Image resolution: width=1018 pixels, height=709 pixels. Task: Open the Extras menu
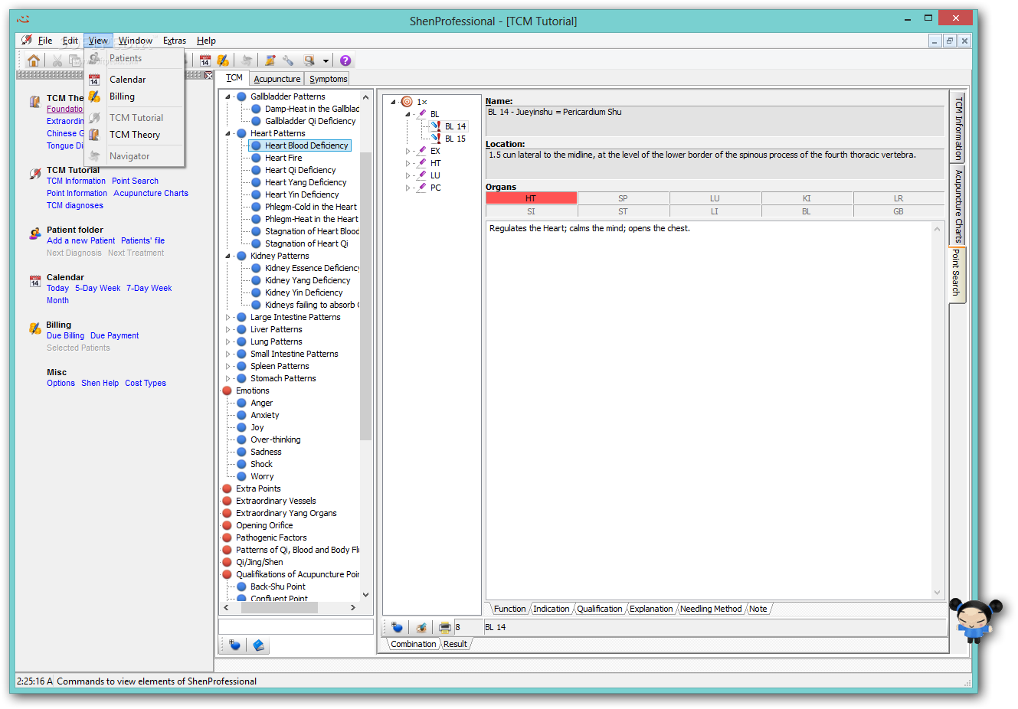[x=175, y=41]
